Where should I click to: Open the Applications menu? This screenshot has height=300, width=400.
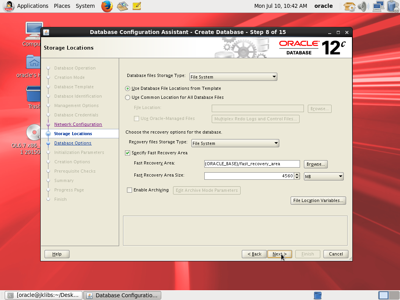[x=32, y=6]
